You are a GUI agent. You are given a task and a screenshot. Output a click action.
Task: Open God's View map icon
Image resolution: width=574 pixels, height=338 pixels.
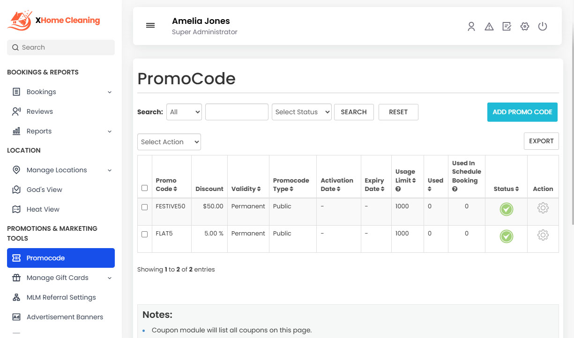tap(16, 190)
